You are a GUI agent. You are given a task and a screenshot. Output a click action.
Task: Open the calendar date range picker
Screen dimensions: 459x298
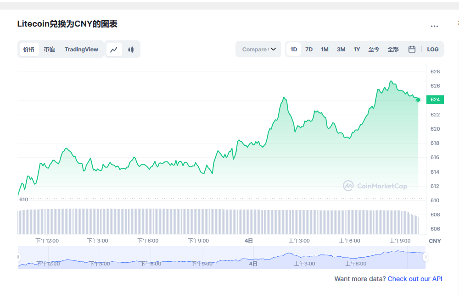pos(412,50)
